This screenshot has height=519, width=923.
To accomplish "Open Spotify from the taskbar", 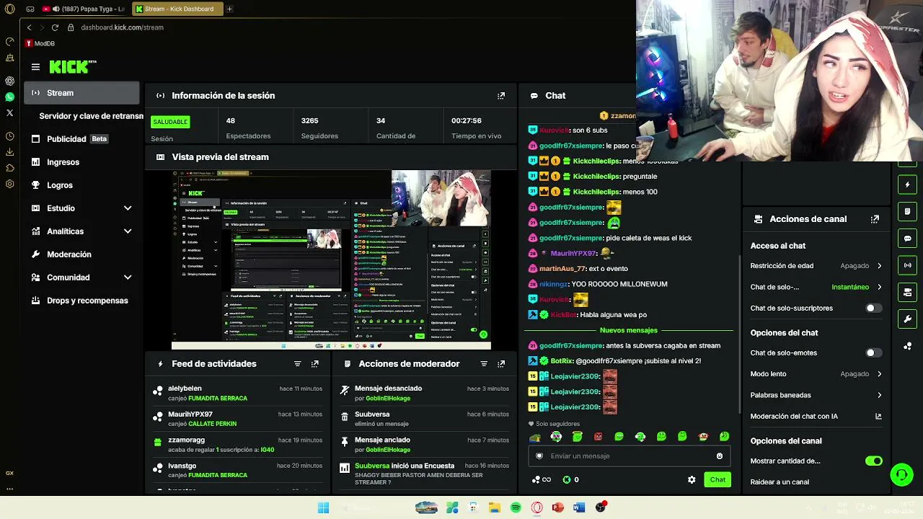I will (x=516, y=507).
